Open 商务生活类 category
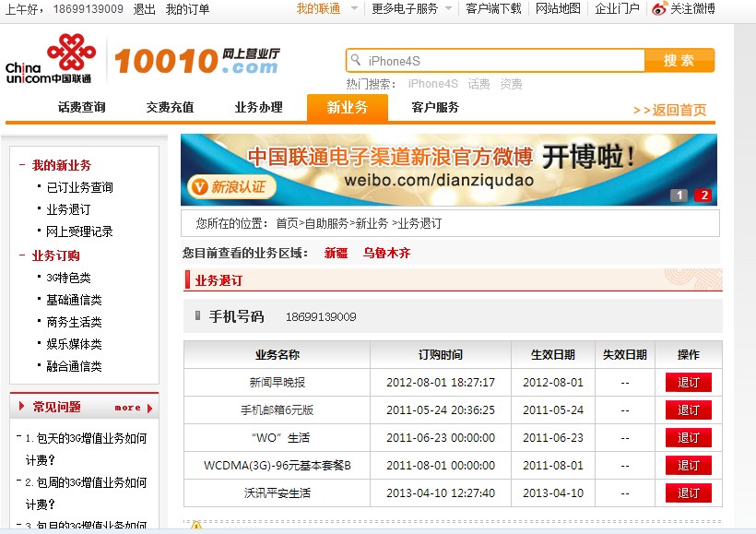This screenshot has height=534, width=756. pyautogui.click(x=75, y=322)
